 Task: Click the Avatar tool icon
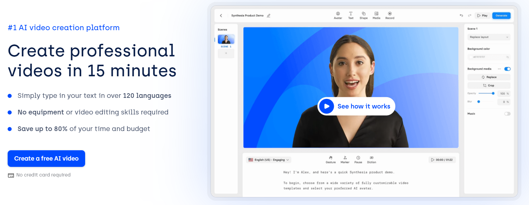click(x=338, y=14)
